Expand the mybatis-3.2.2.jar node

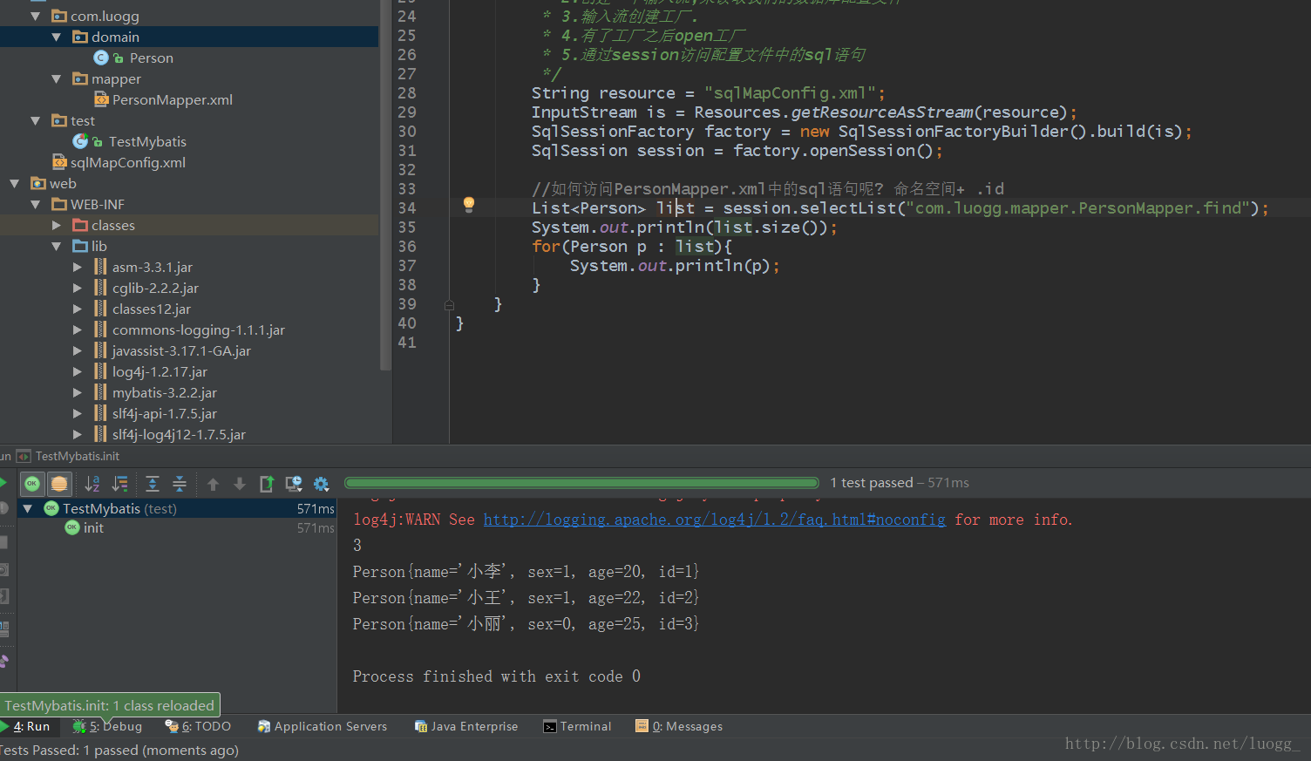click(78, 392)
